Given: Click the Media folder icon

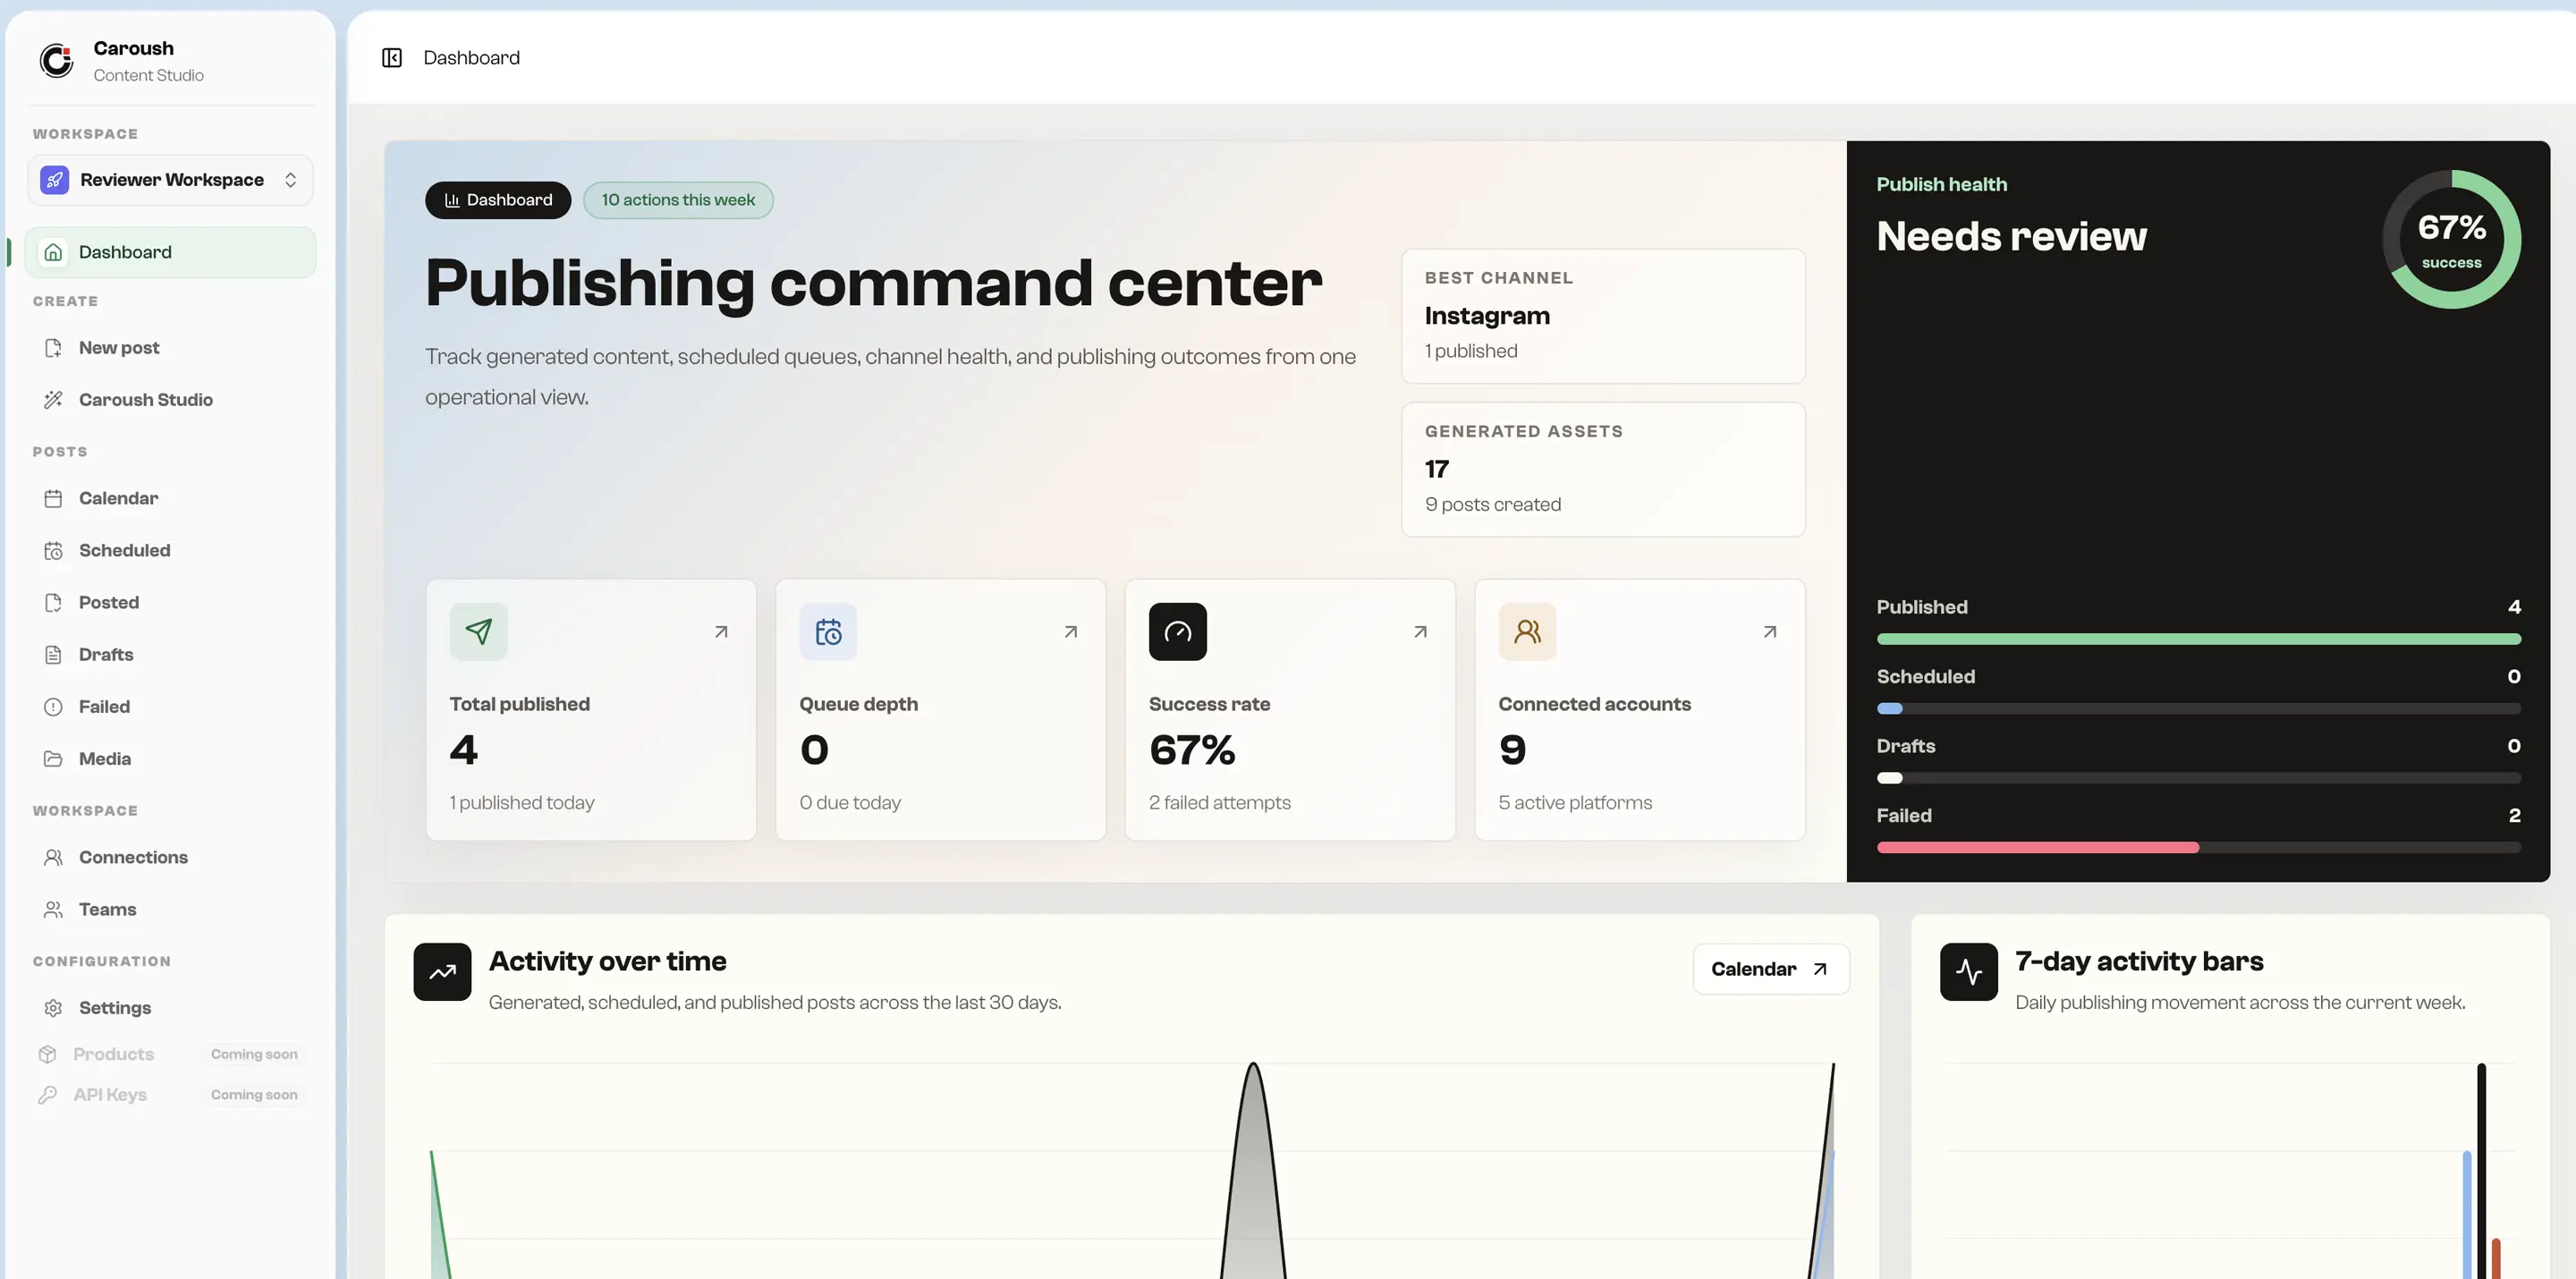Looking at the screenshot, I should click(x=53, y=758).
